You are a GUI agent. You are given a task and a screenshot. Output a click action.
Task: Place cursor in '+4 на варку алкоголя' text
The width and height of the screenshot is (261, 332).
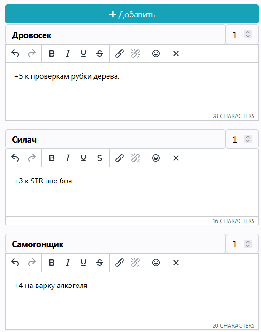pos(51,286)
